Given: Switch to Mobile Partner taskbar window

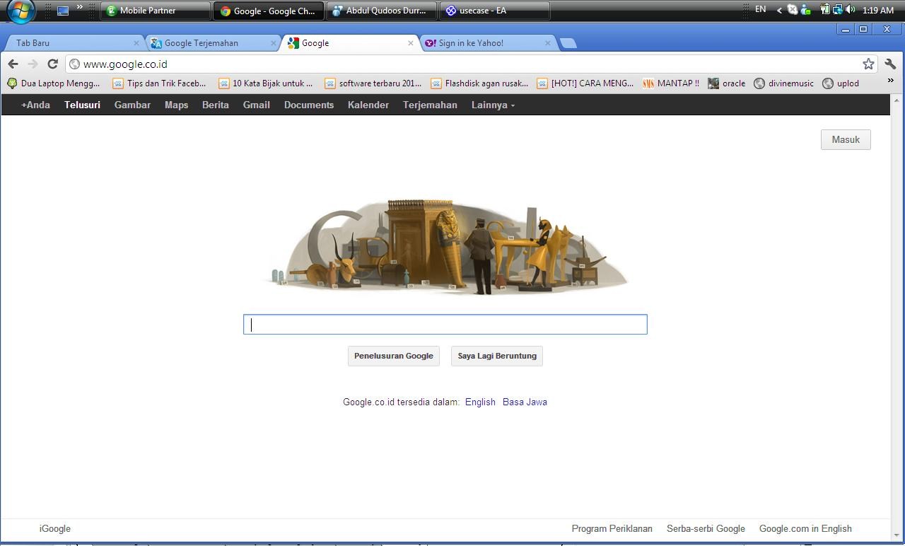Looking at the screenshot, I should tap(156, 11).
